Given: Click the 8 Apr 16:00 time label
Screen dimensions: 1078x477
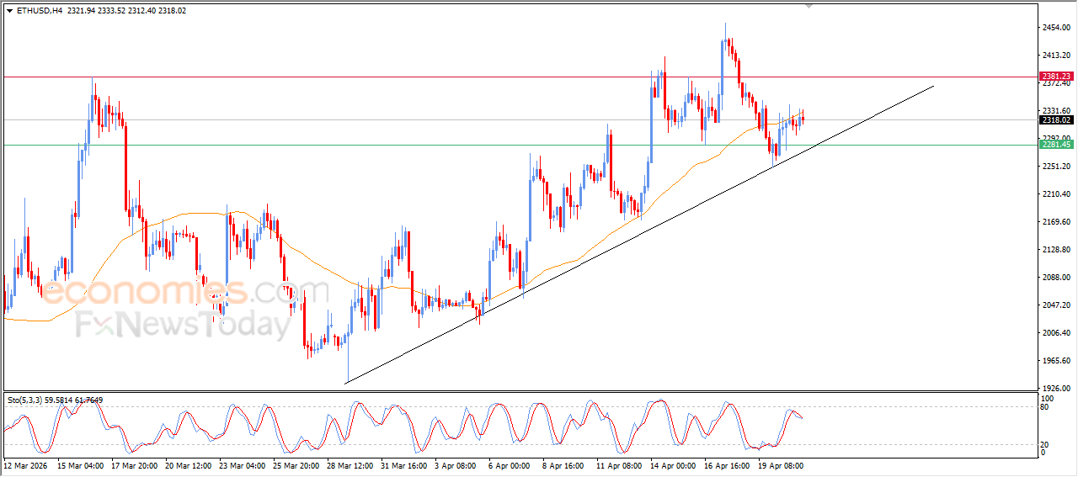Looking at the screenshot, I should pos(565,464).
